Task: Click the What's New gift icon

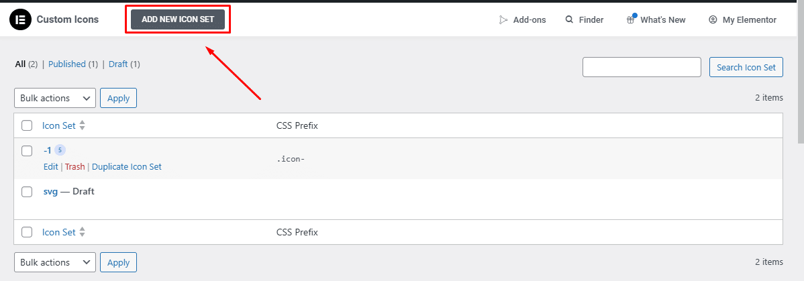Action: point(631,20)
